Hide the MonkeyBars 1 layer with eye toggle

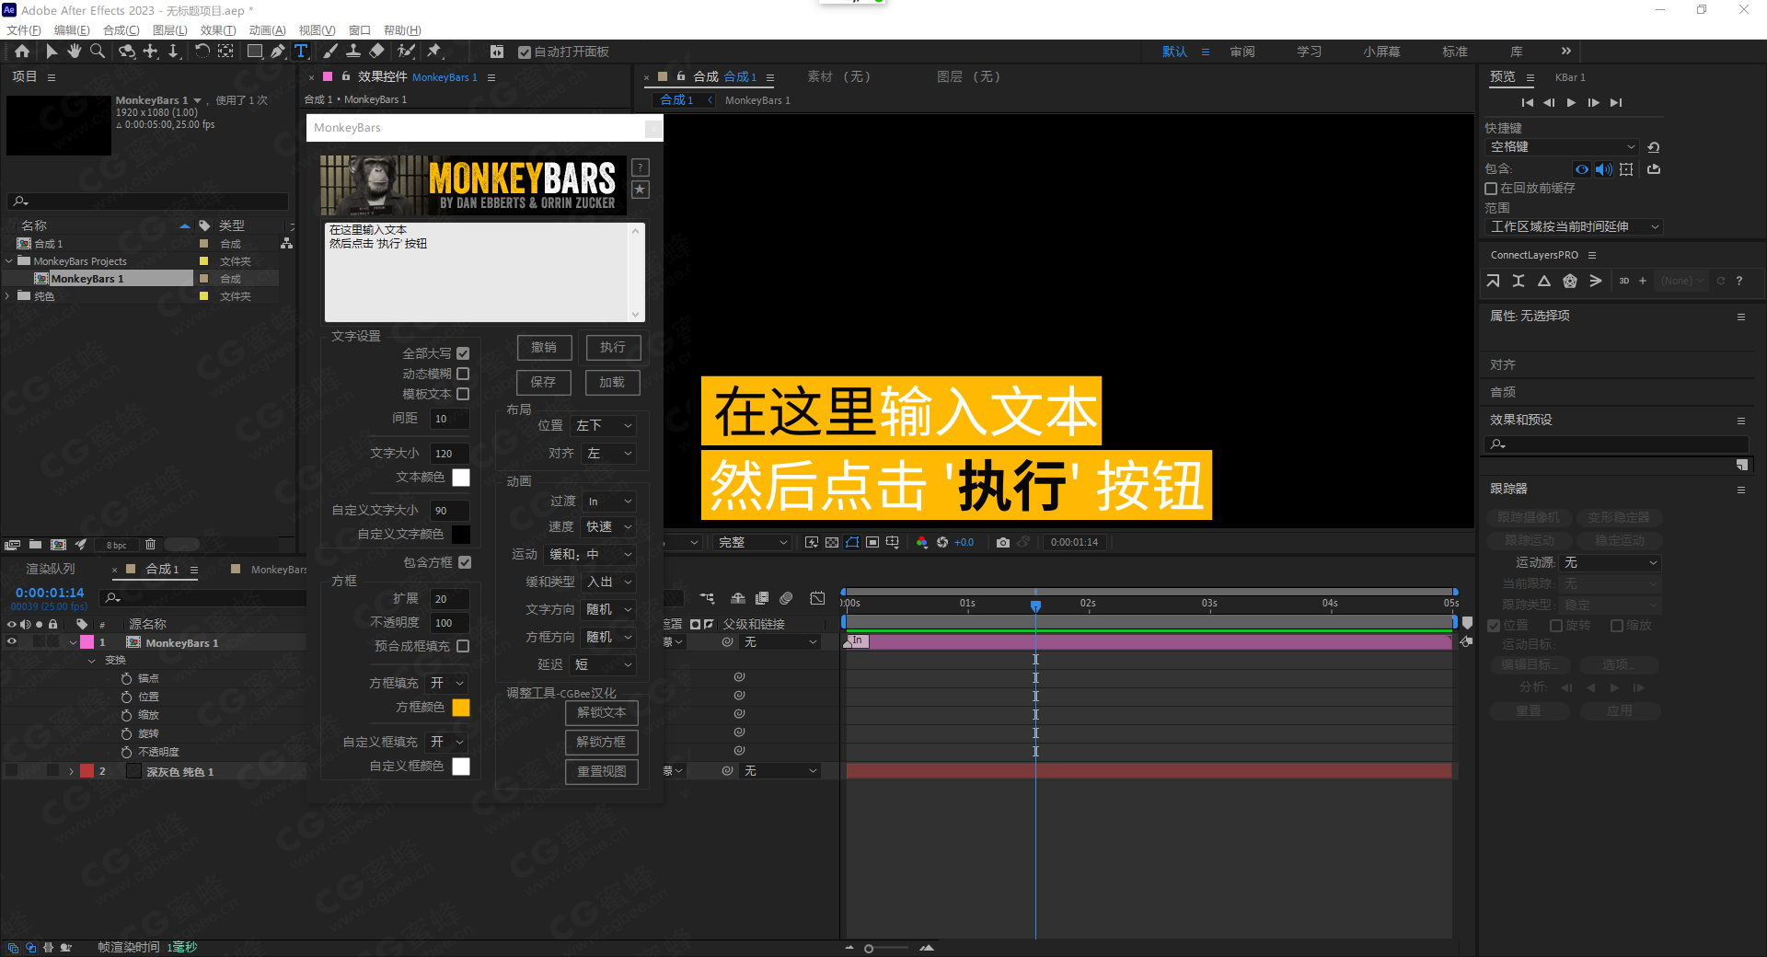pyautogui.click(x=12, y=642)
